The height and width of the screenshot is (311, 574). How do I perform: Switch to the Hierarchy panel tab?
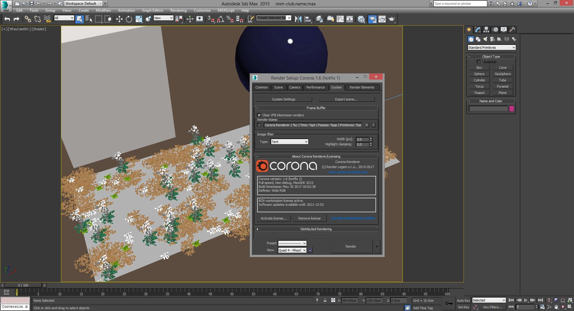point(486,29)
